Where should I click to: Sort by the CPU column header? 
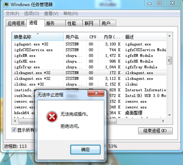[92, 37]
